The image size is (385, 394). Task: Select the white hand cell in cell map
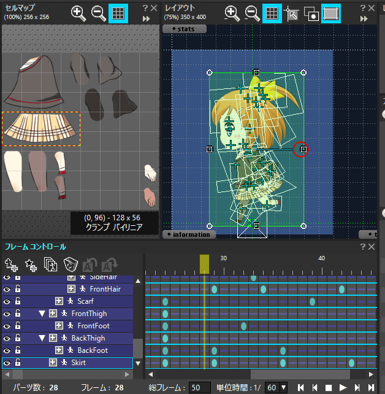pos(150,173)
